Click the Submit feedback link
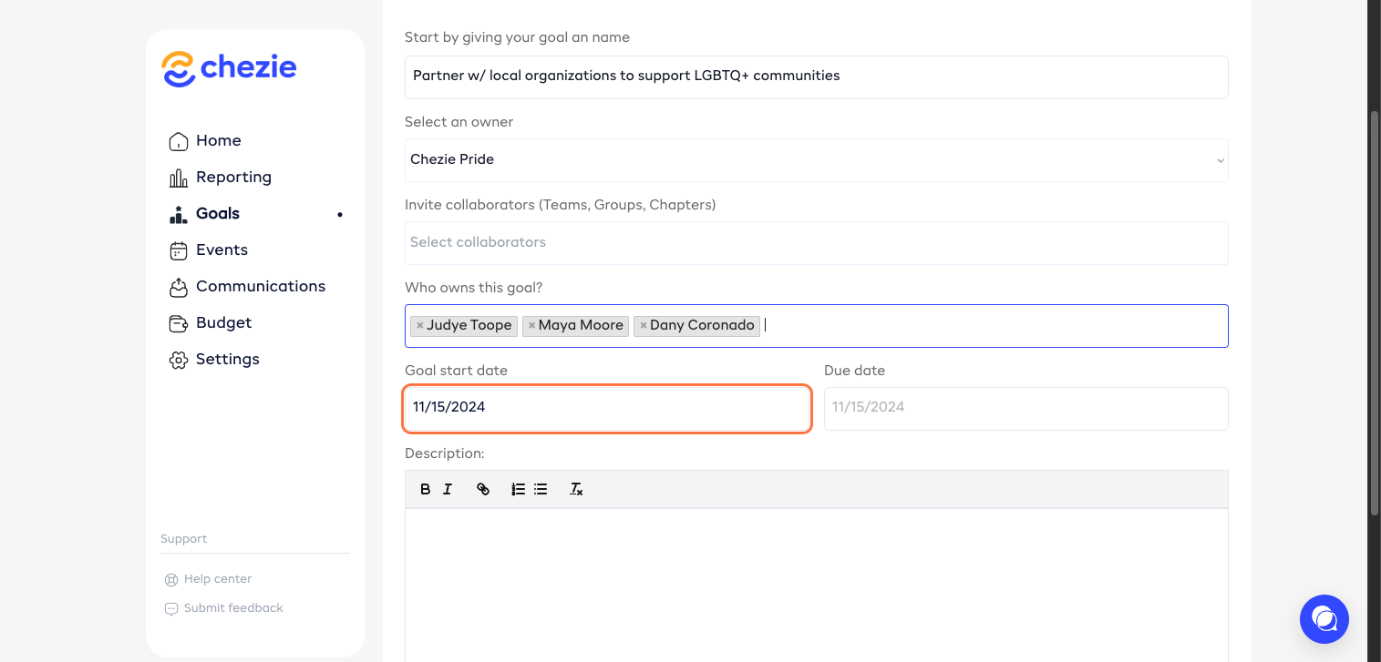The width and height of the screenshot is (1381, 662). tap(233, 608)
